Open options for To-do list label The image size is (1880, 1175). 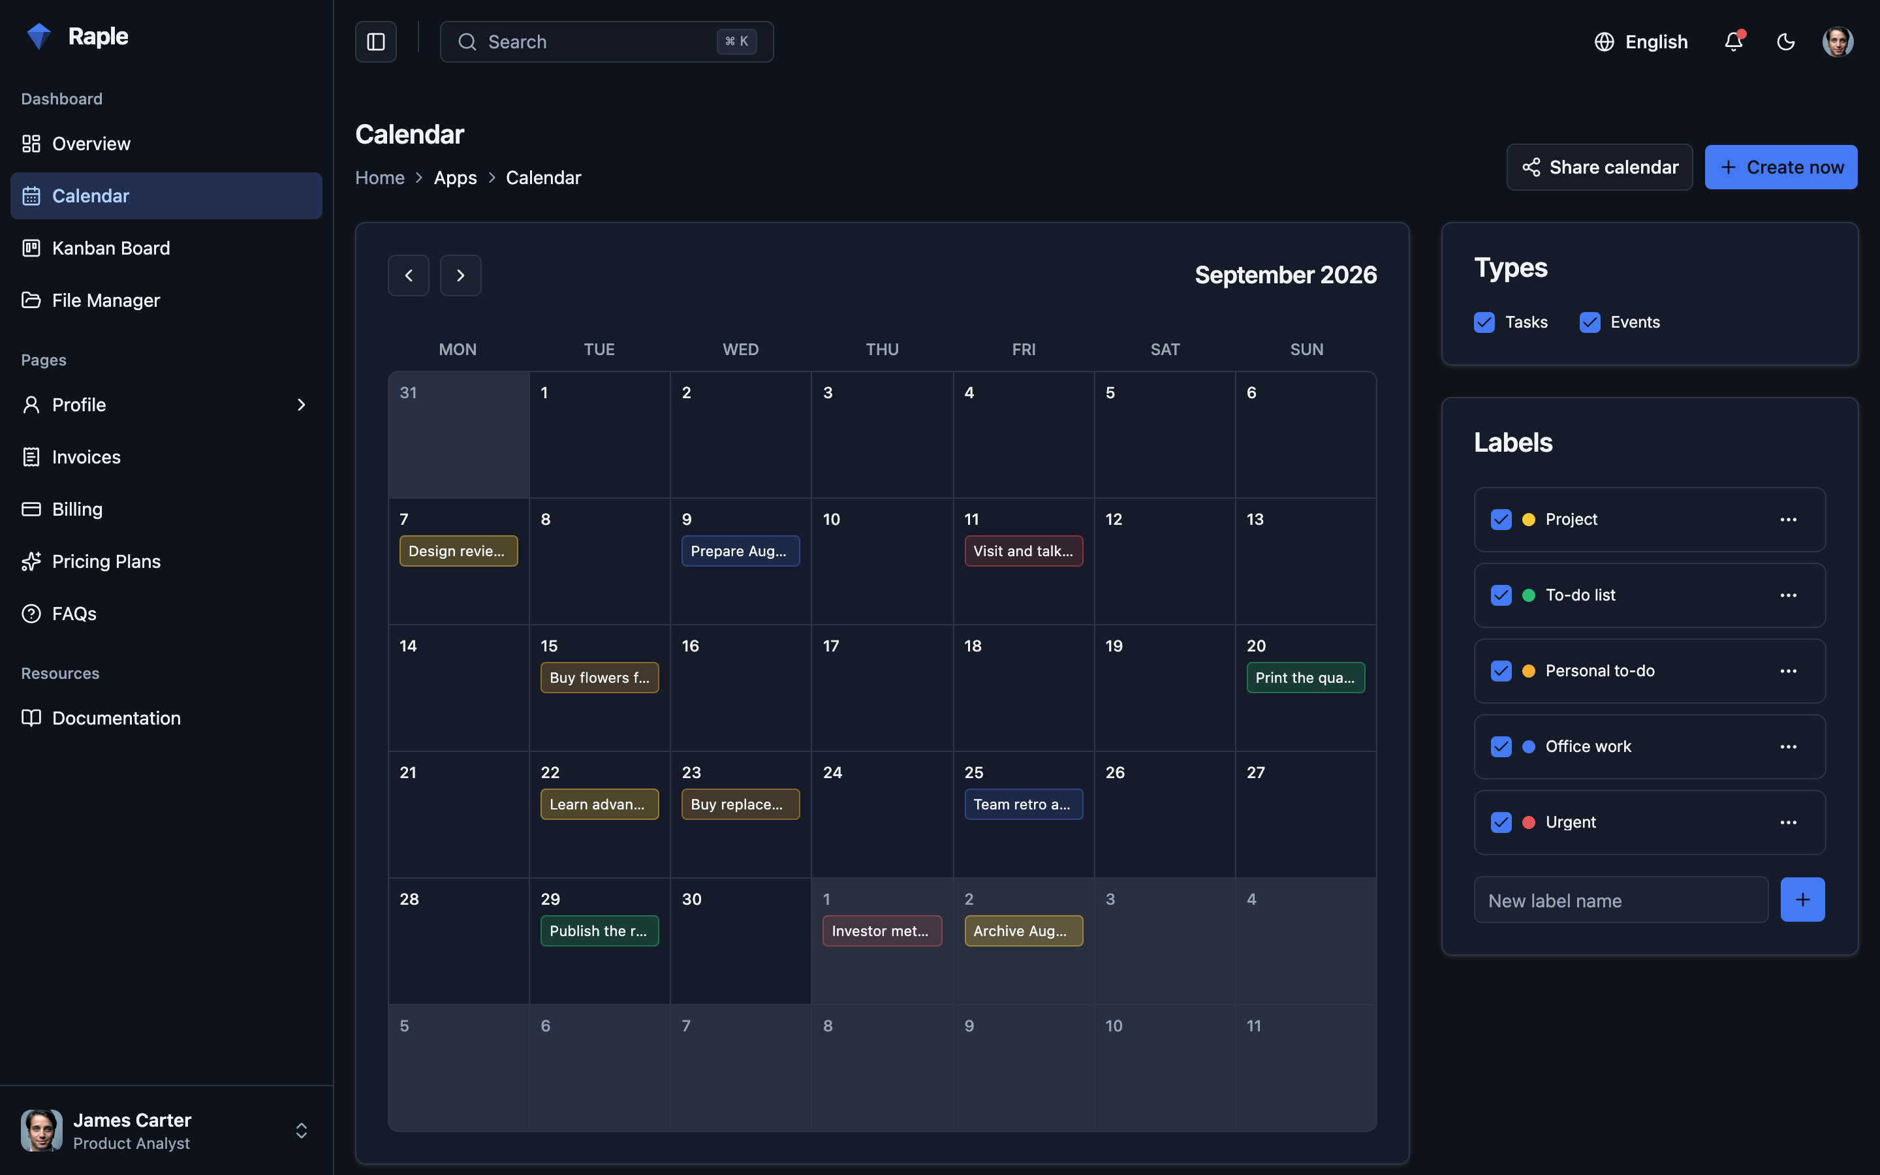coord(1789,595)
